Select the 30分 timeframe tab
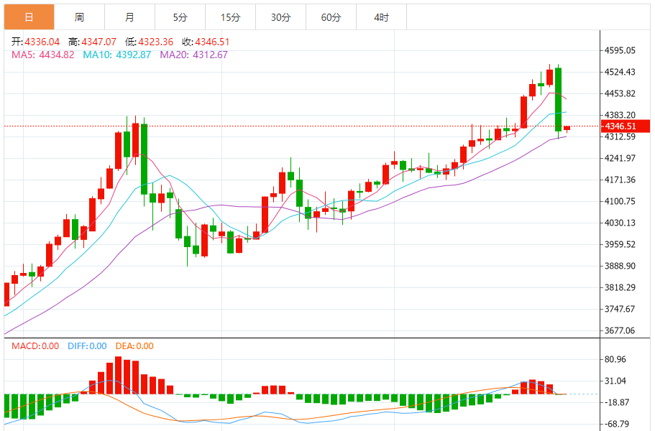The width and height of the screenshot is (655, 431). point(280,17)
